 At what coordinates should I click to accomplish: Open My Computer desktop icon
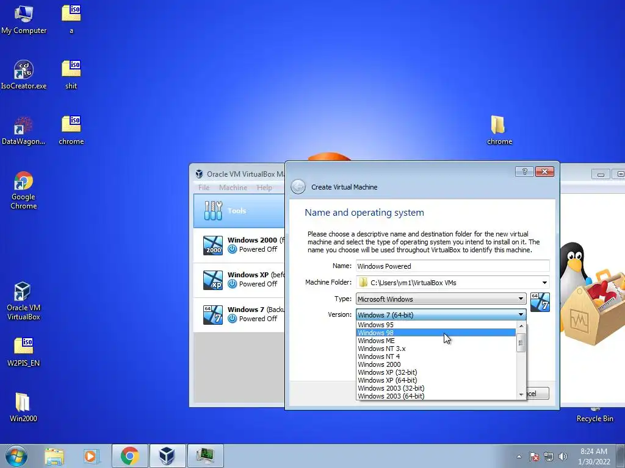(24, 19)
